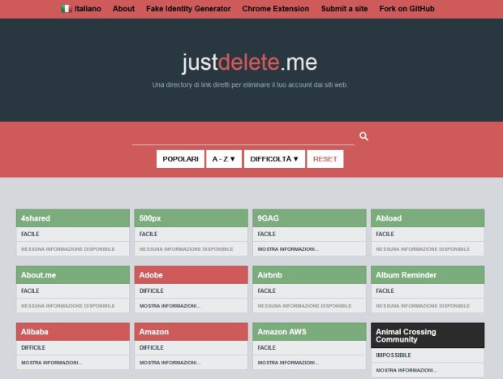The height and width of the screenshot is (379, 503).
Task: Click the search magnifier icon
Action: tap(363, 136)
